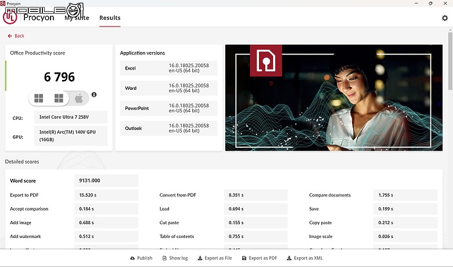
Task: Click the Export as File download icon
Action: pyautogui.click(x=200, y=258)
